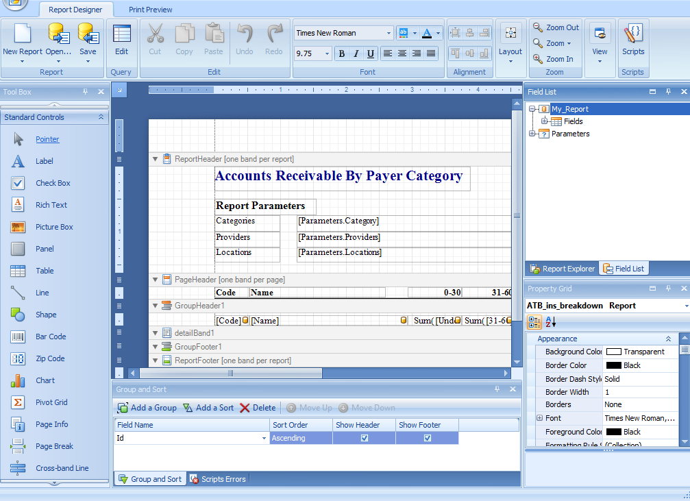
Task: Justify text alignment
Action: click(x=431, y=53)
